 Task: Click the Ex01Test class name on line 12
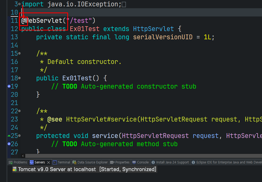[x=85, y=29]
